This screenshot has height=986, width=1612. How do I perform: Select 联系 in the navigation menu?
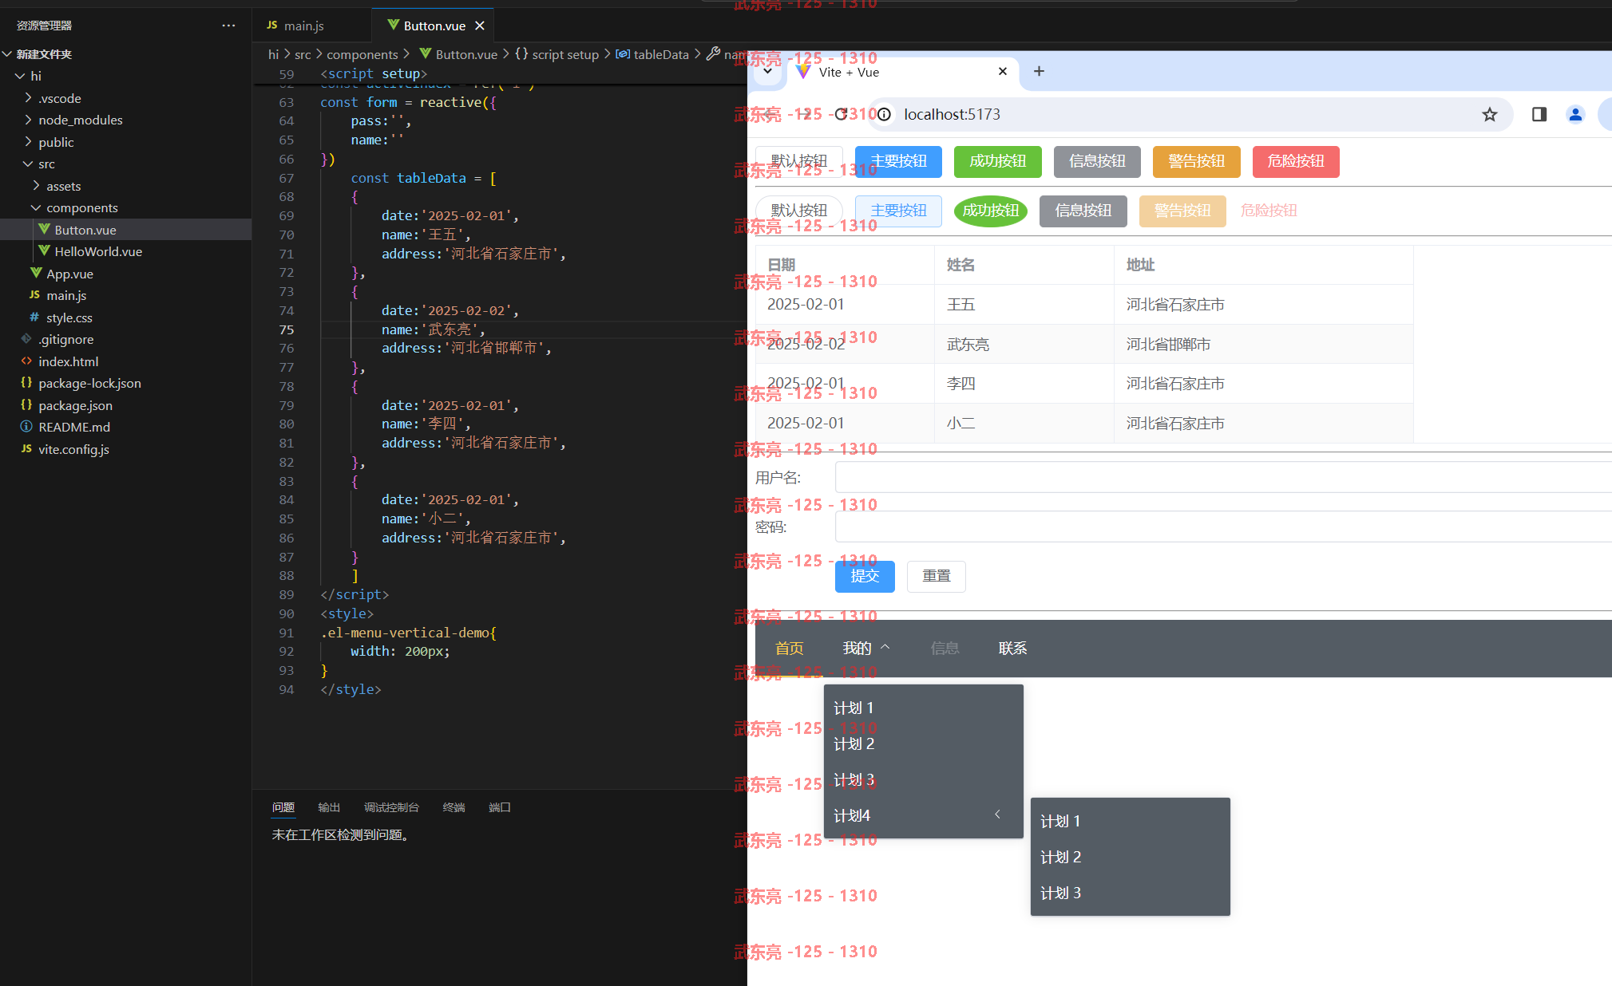pyautogui.click(x=1012, y=649)
